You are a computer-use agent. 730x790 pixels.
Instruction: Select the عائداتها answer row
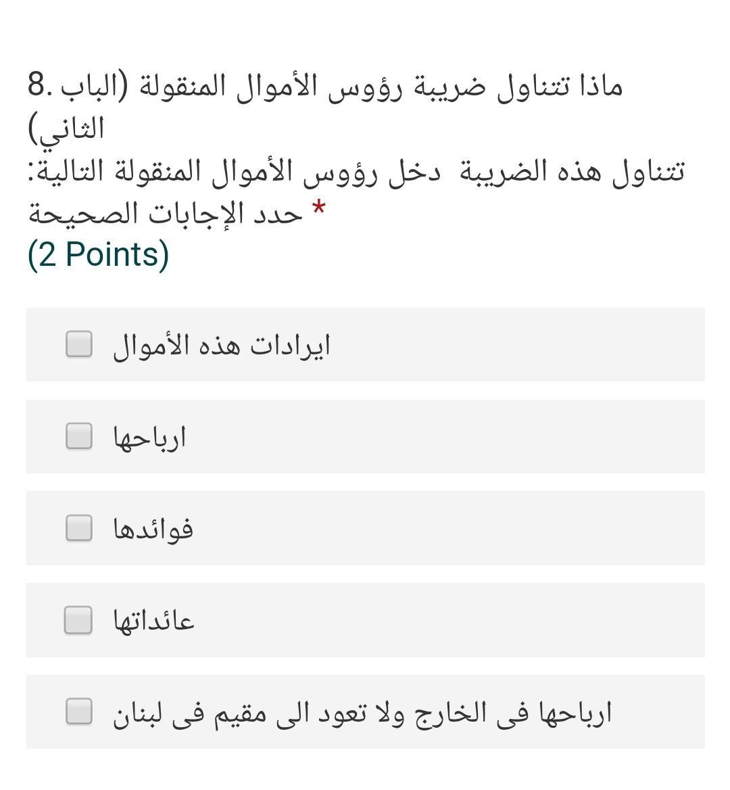(x=365, y=620)
